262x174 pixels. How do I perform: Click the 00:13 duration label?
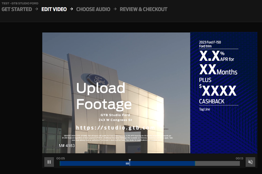(x=239, y=158)
